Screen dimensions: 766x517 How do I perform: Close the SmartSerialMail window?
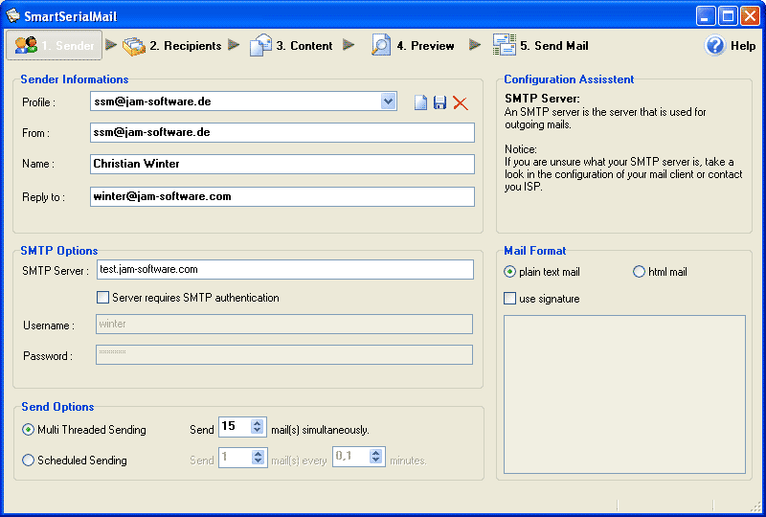click(x=750, y=15)
